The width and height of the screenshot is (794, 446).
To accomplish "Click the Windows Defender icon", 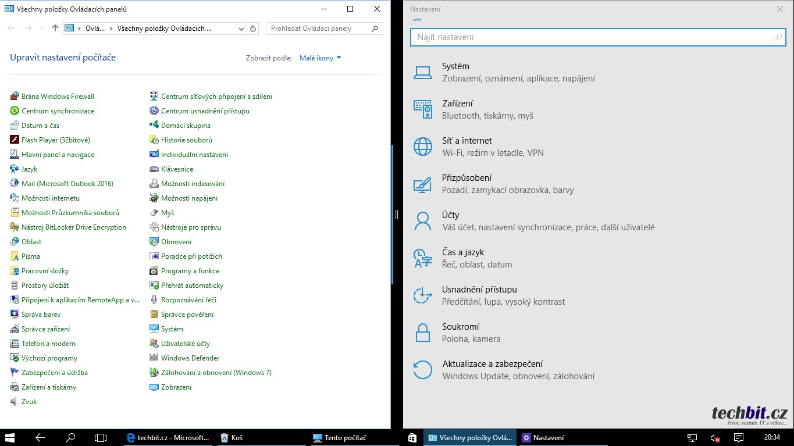I will 154,358.
